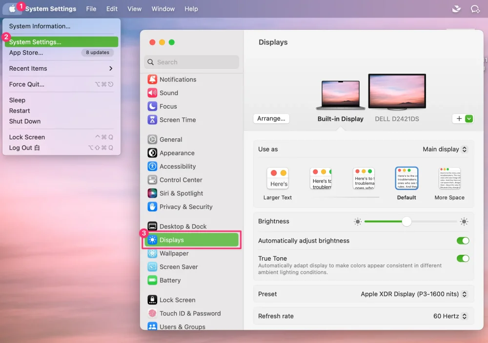Open the Accessibility icon in sidebar
This screenshot has width=488, height=343.
[152, 167]
